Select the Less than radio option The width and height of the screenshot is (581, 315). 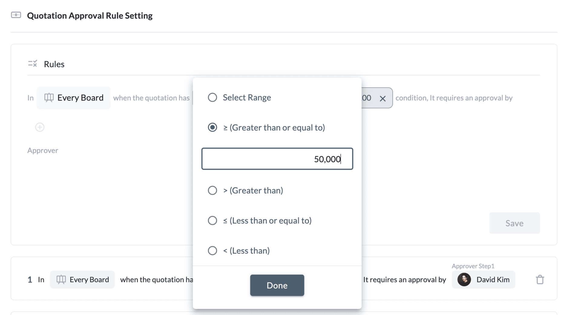point(212,251)
